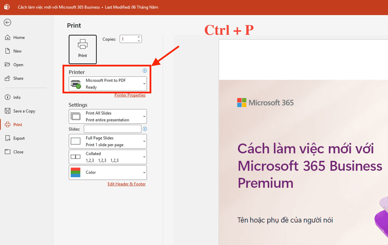
Task: Click the color swatch icon in the Color dropdown
Action: [x=75, y=172]
